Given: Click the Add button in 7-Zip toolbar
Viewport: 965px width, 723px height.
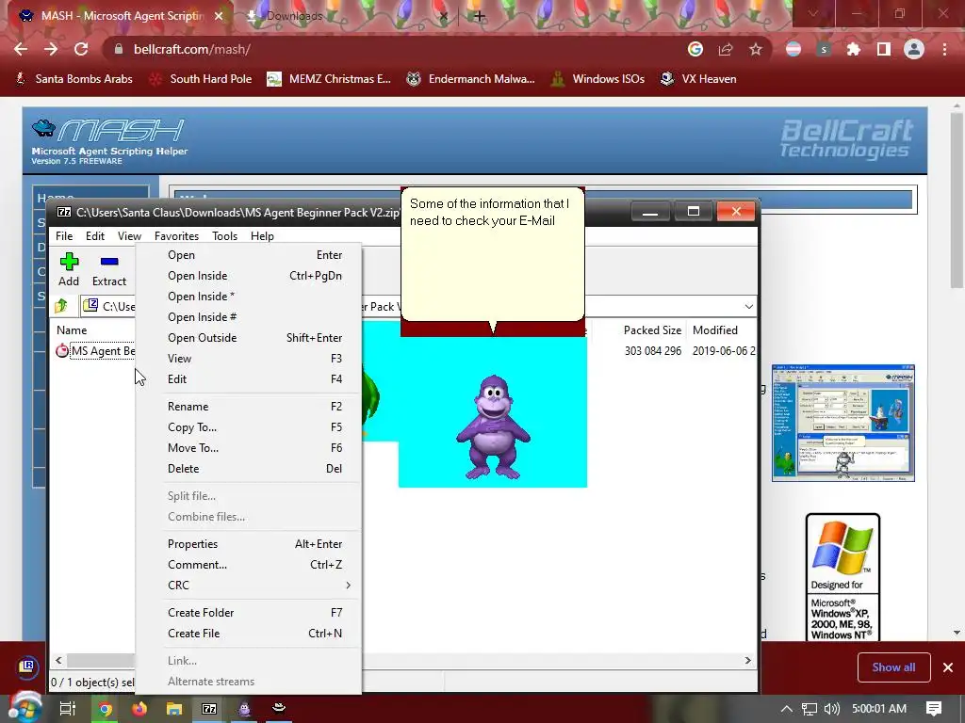Looking at the screenshot, I should coord(69,269).
